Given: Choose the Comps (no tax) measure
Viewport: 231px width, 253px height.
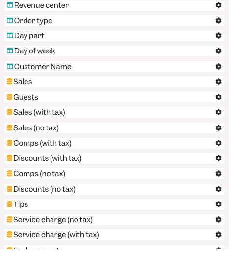Looking at the screenshot, I should pyautogui.click(x=114, y=174).
